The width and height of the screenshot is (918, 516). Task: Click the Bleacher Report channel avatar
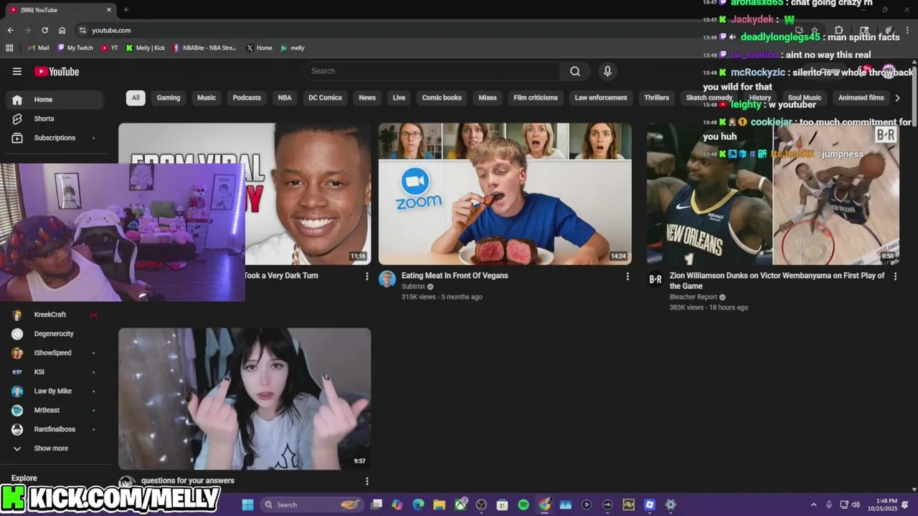pyautogui.click(x=656, y=279)
